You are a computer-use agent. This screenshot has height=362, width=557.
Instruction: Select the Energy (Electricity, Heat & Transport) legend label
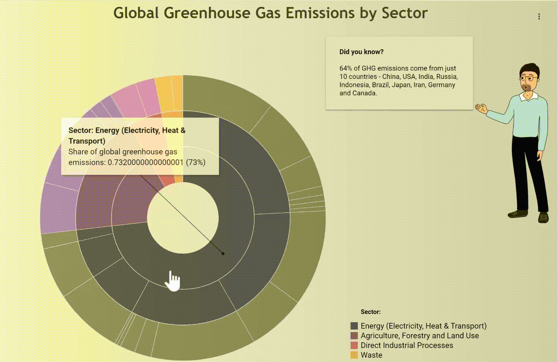[423, 326]
